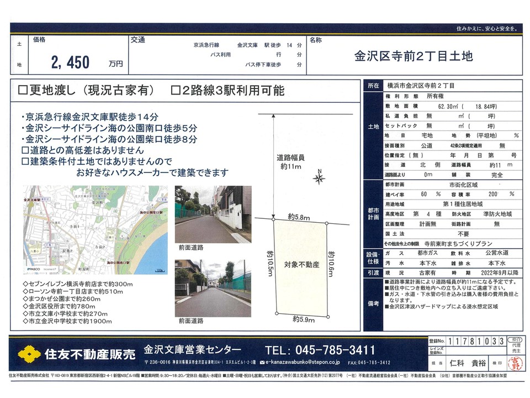Open the upper 前面道路 street photo
This screenshot has height=398, width=530.
213,214
